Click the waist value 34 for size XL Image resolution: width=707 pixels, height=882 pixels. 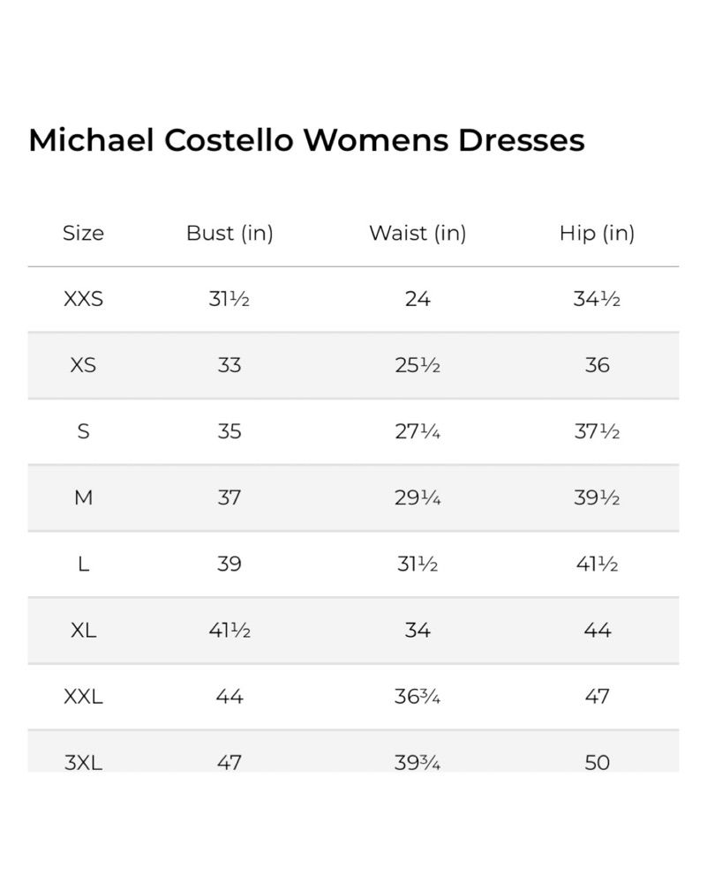click(417, 630)
